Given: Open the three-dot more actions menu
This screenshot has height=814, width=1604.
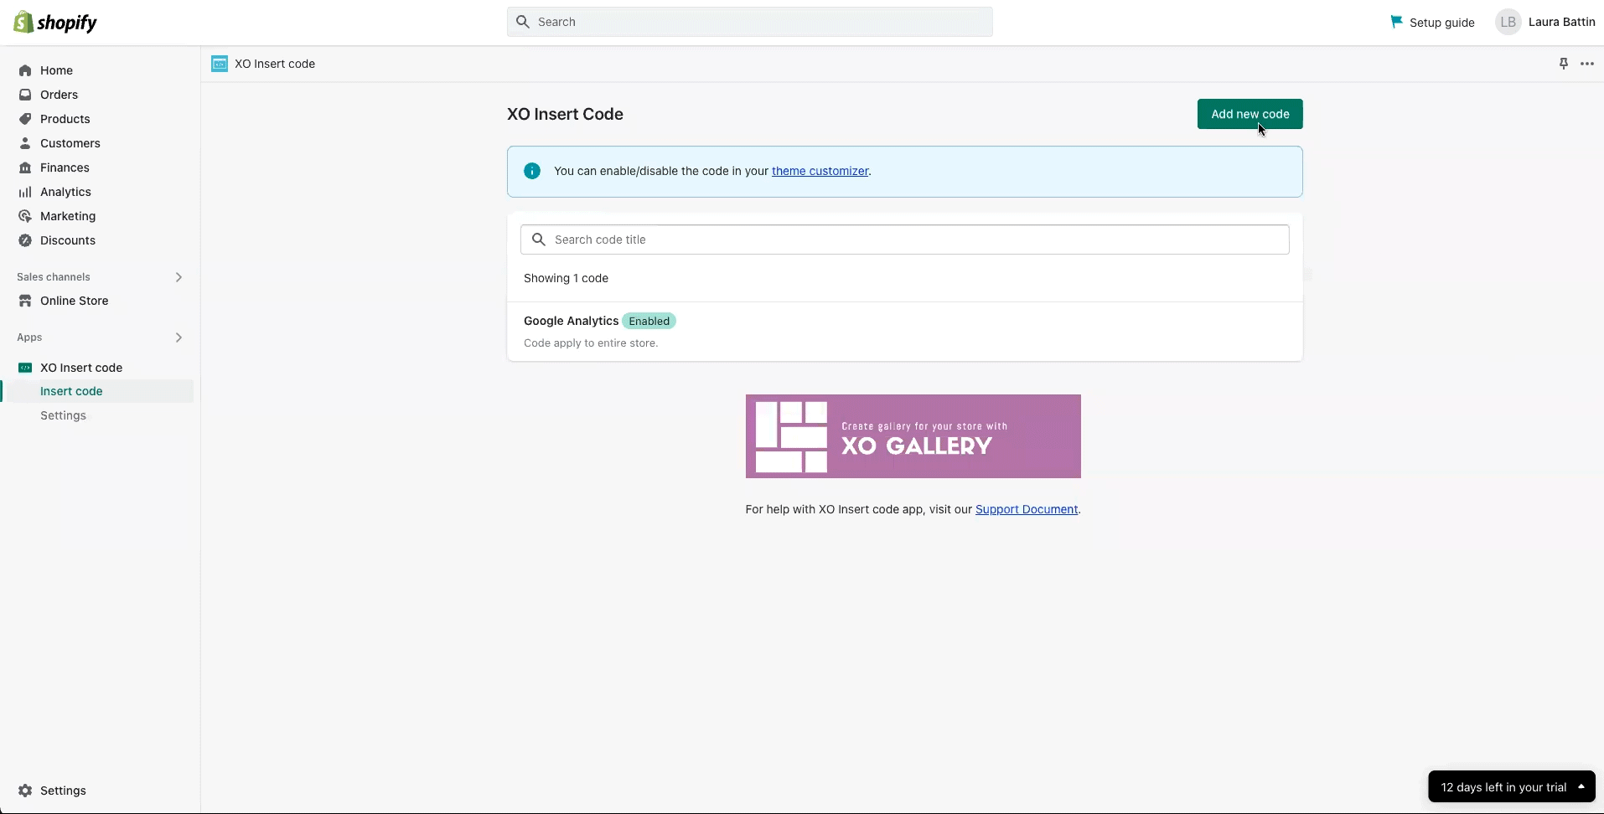Looking at the screenshot, I should tap(1587, 64).
